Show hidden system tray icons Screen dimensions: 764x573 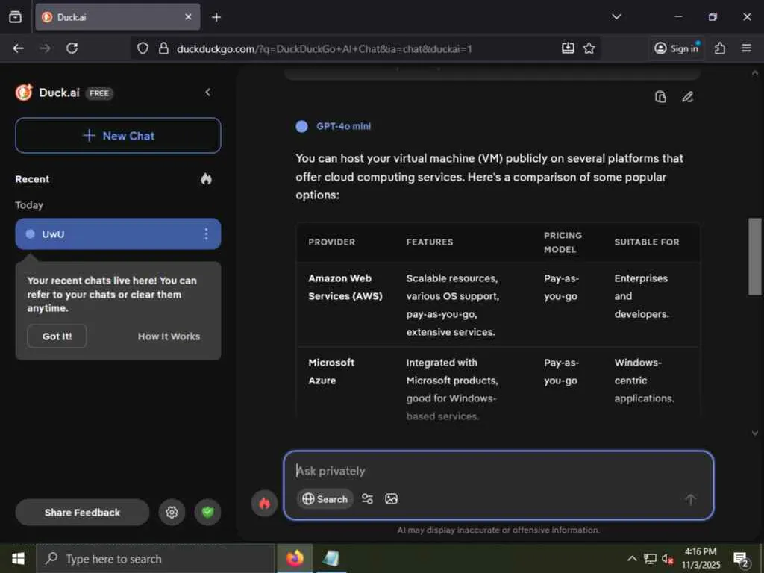pos(632,558)
